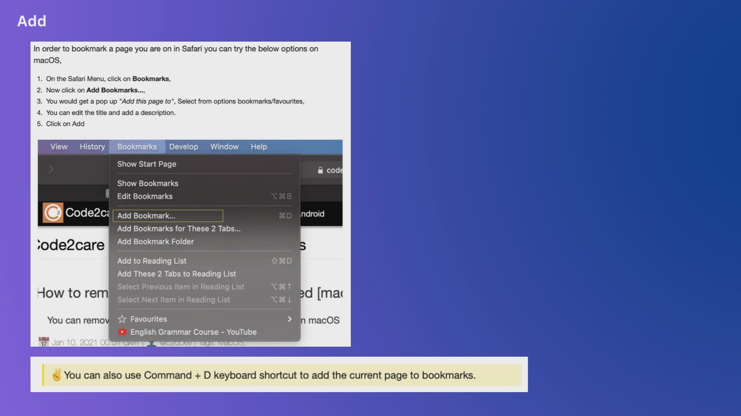Click the Code2care logo icon
The height and width of the screenshot is (416, 741).
[x=53, y=213]
